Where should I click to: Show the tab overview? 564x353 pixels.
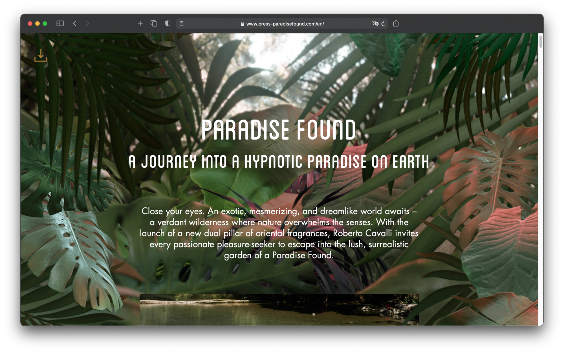click(154, 23)
